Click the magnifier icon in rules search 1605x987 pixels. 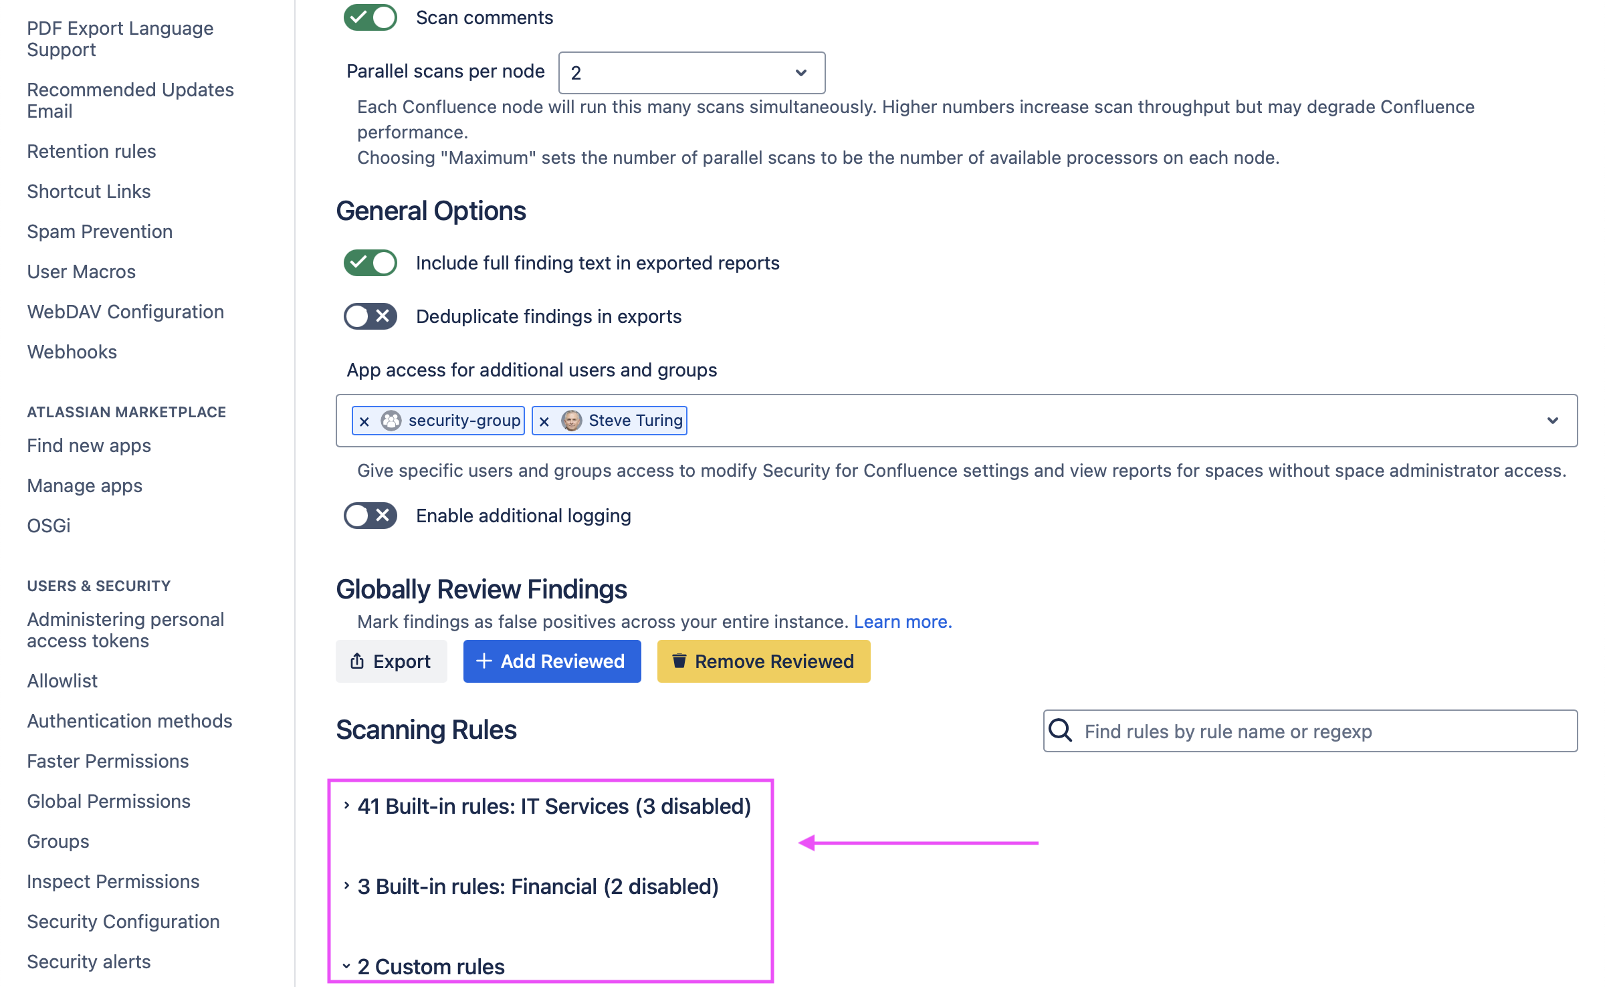coord(1061,730)
